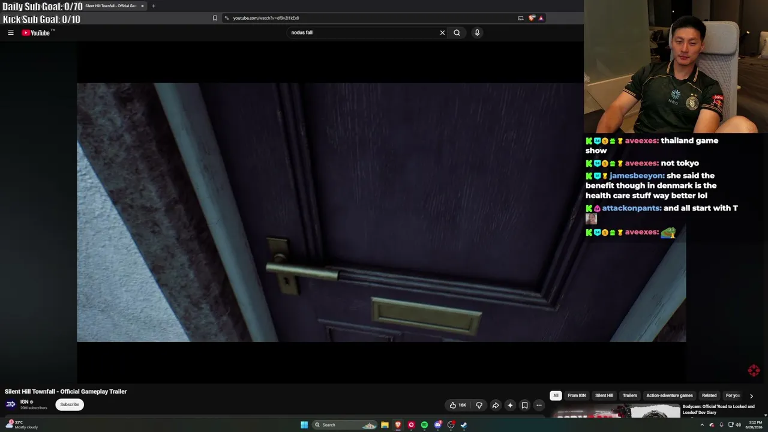
Task: Switch to Brave browser on taskbar
Action: [x=398, y=425]
